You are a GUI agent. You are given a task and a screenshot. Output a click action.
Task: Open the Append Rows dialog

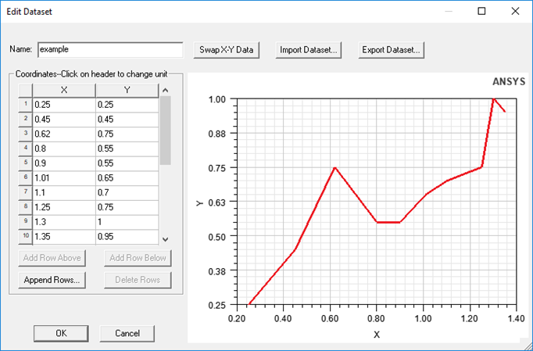52,281
